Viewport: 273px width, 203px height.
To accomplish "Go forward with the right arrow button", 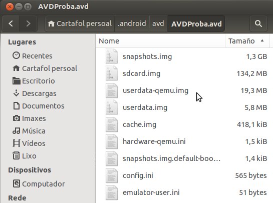I will pyautogui.click(x=28, y=23).
